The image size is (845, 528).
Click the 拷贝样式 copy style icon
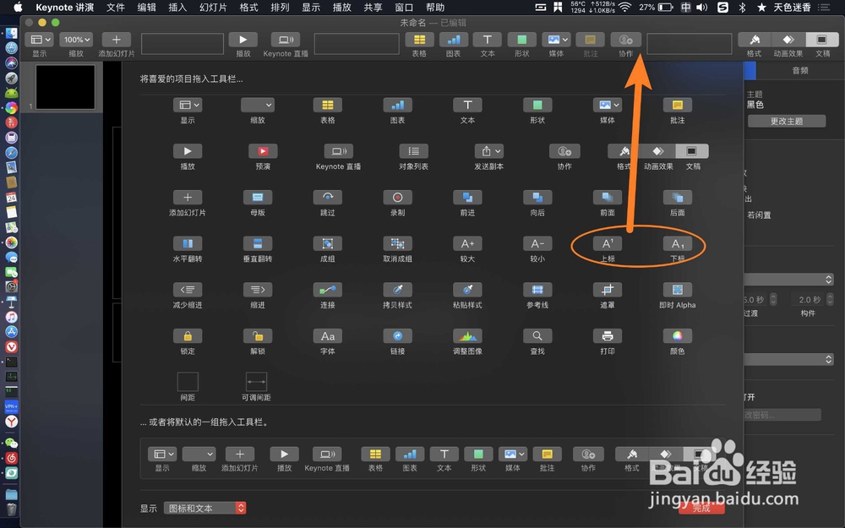[x=398, y=290]
